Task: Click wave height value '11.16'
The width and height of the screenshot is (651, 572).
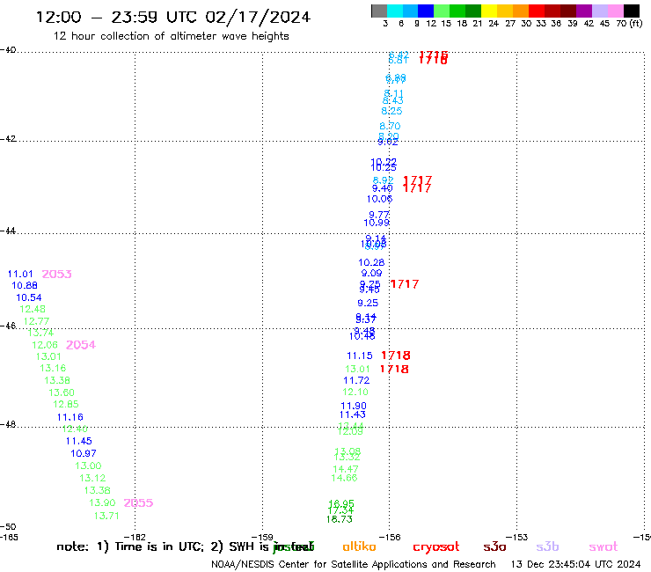Action: [69, 417]
